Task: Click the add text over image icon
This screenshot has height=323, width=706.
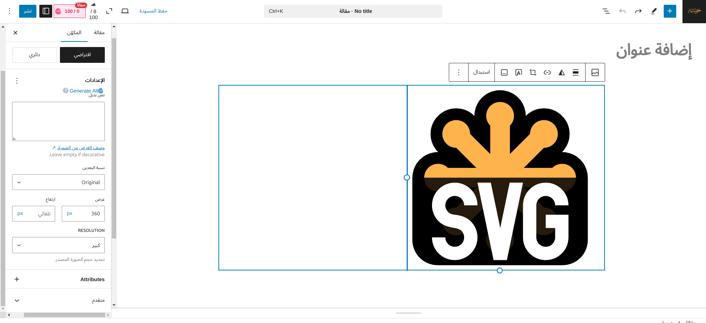Action: (x=518, y=72)
